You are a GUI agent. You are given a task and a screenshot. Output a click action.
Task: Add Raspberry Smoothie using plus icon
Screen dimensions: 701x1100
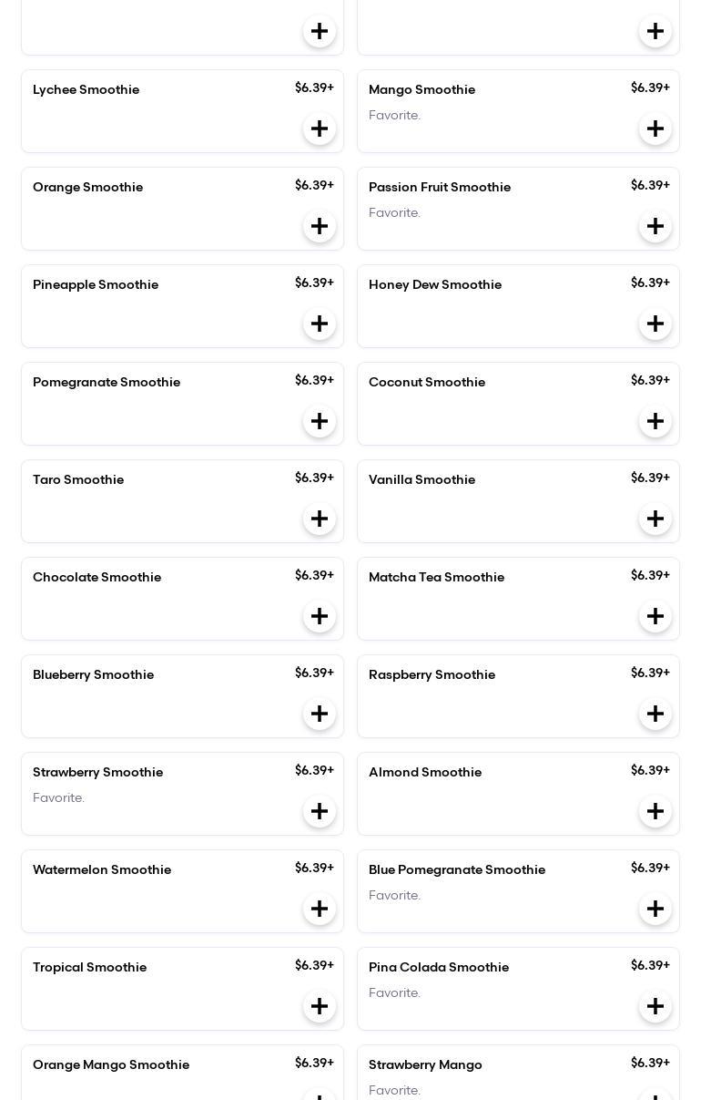click(x=655, y=714)
